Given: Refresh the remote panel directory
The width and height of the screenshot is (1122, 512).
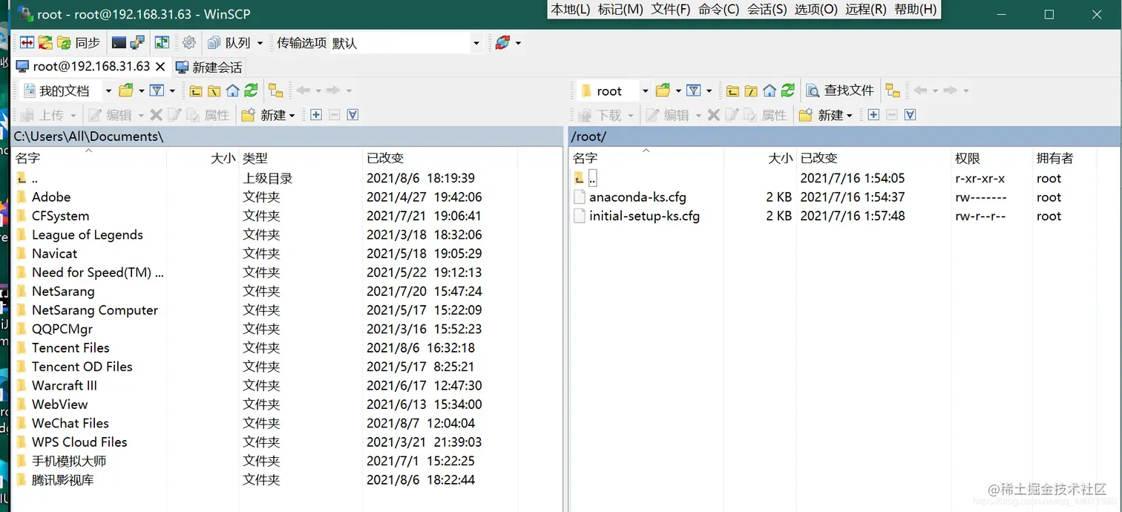Looking at the screenshot, I should coord(788,91).
